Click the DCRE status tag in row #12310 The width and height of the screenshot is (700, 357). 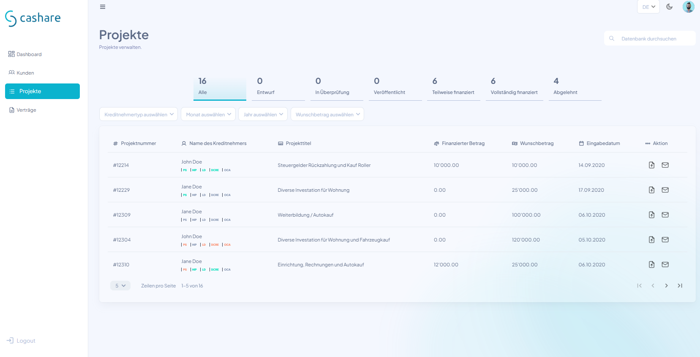215,270
